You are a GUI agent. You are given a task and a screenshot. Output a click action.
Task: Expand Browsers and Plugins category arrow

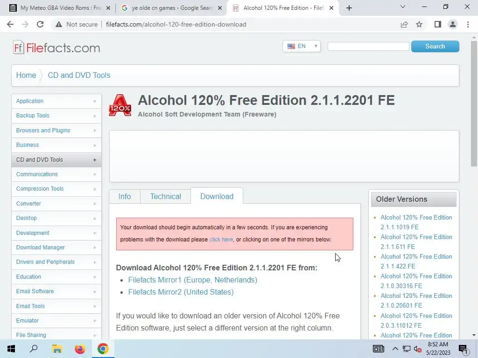pos(95,131)
